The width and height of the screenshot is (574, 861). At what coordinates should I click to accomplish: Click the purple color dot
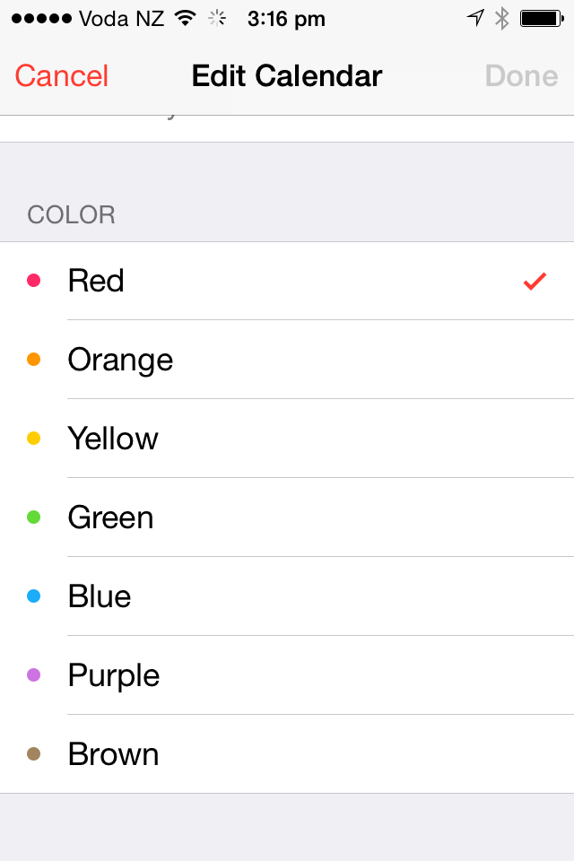pyautogui.click(x=34, y=675)
